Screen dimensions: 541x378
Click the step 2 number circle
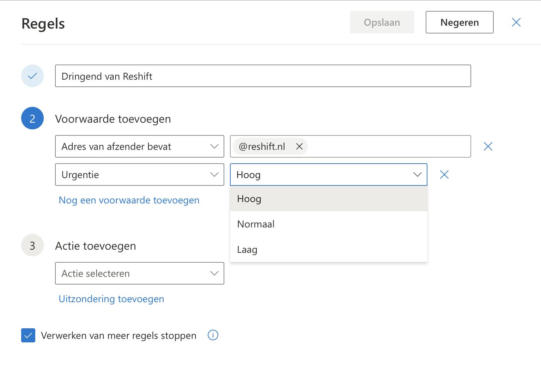tap(32, 118)
